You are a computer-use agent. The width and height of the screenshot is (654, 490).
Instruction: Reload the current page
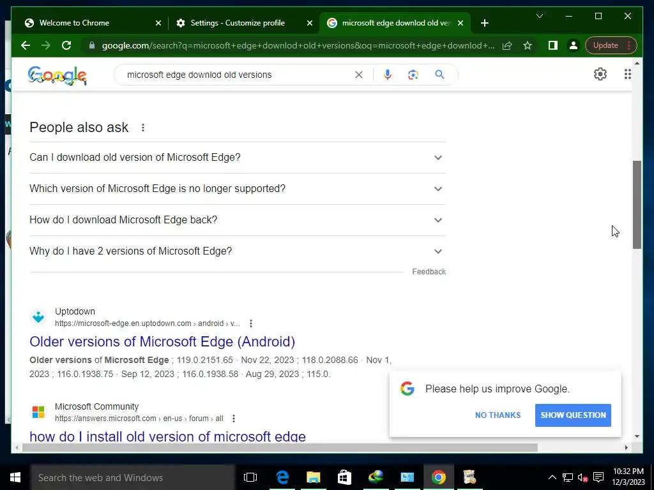[x=66, y=45]
